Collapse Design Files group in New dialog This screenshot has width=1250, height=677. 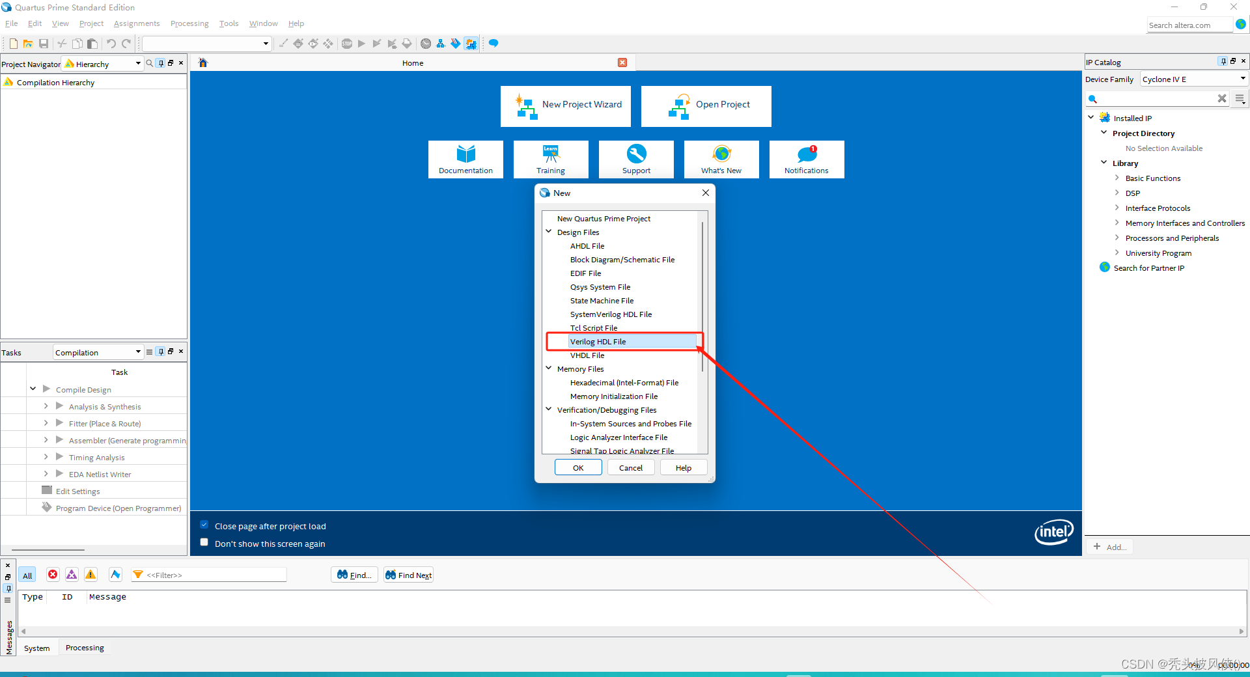(549, 231)
